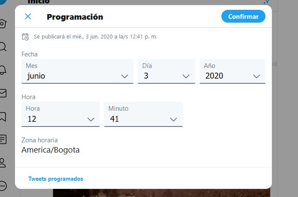The width and height of the screenshot is (298, 197).
Task: Open Explore search icon in sidebar
Action: click(3, 47)
